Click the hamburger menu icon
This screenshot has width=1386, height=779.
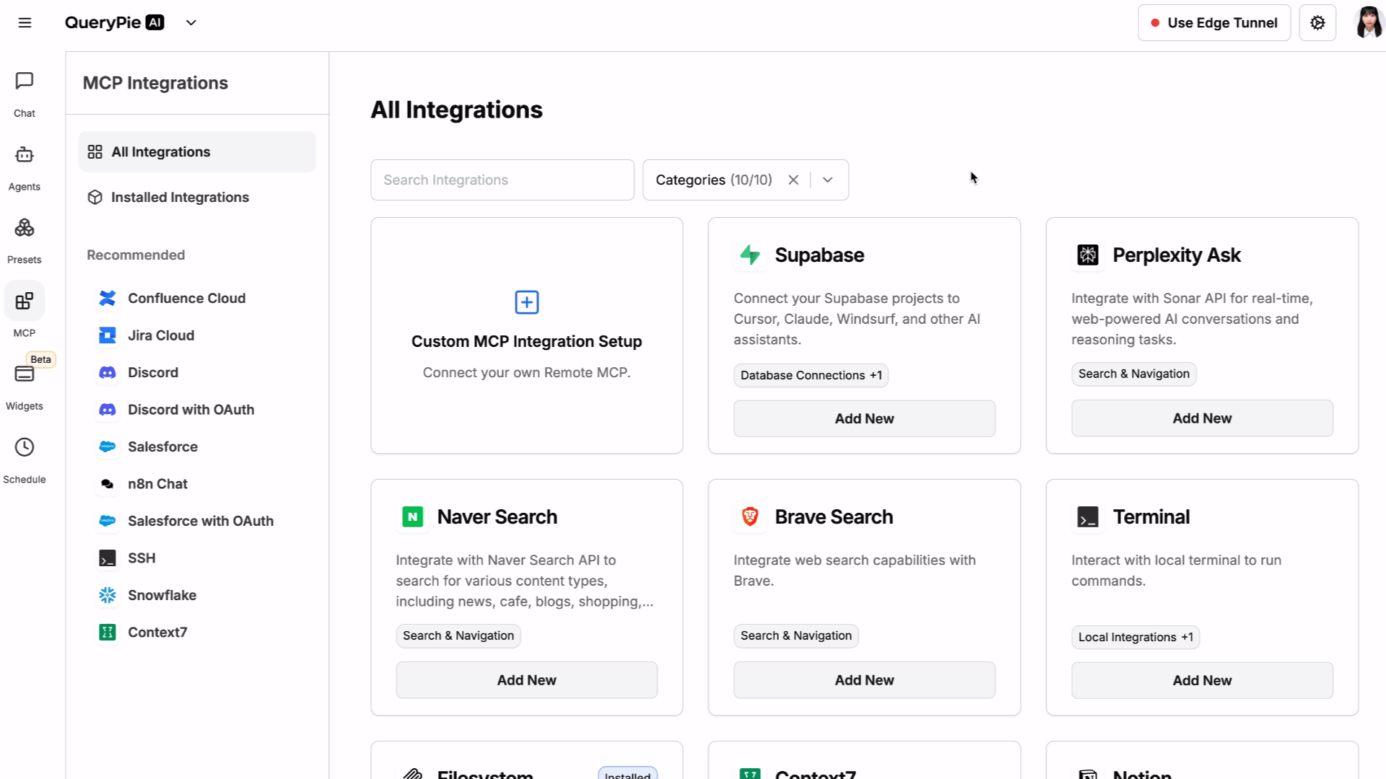click(25, 23)
